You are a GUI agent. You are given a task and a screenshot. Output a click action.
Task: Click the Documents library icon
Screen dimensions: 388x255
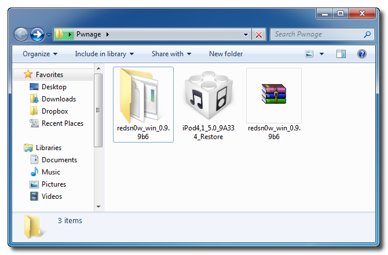[34, 160]
